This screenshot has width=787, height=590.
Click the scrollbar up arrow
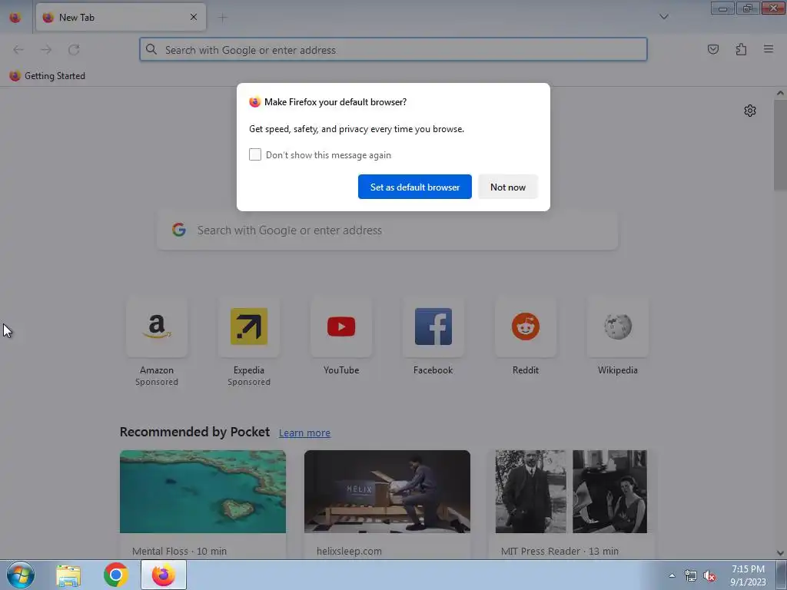pyautogui.click(x=780, y=93)
